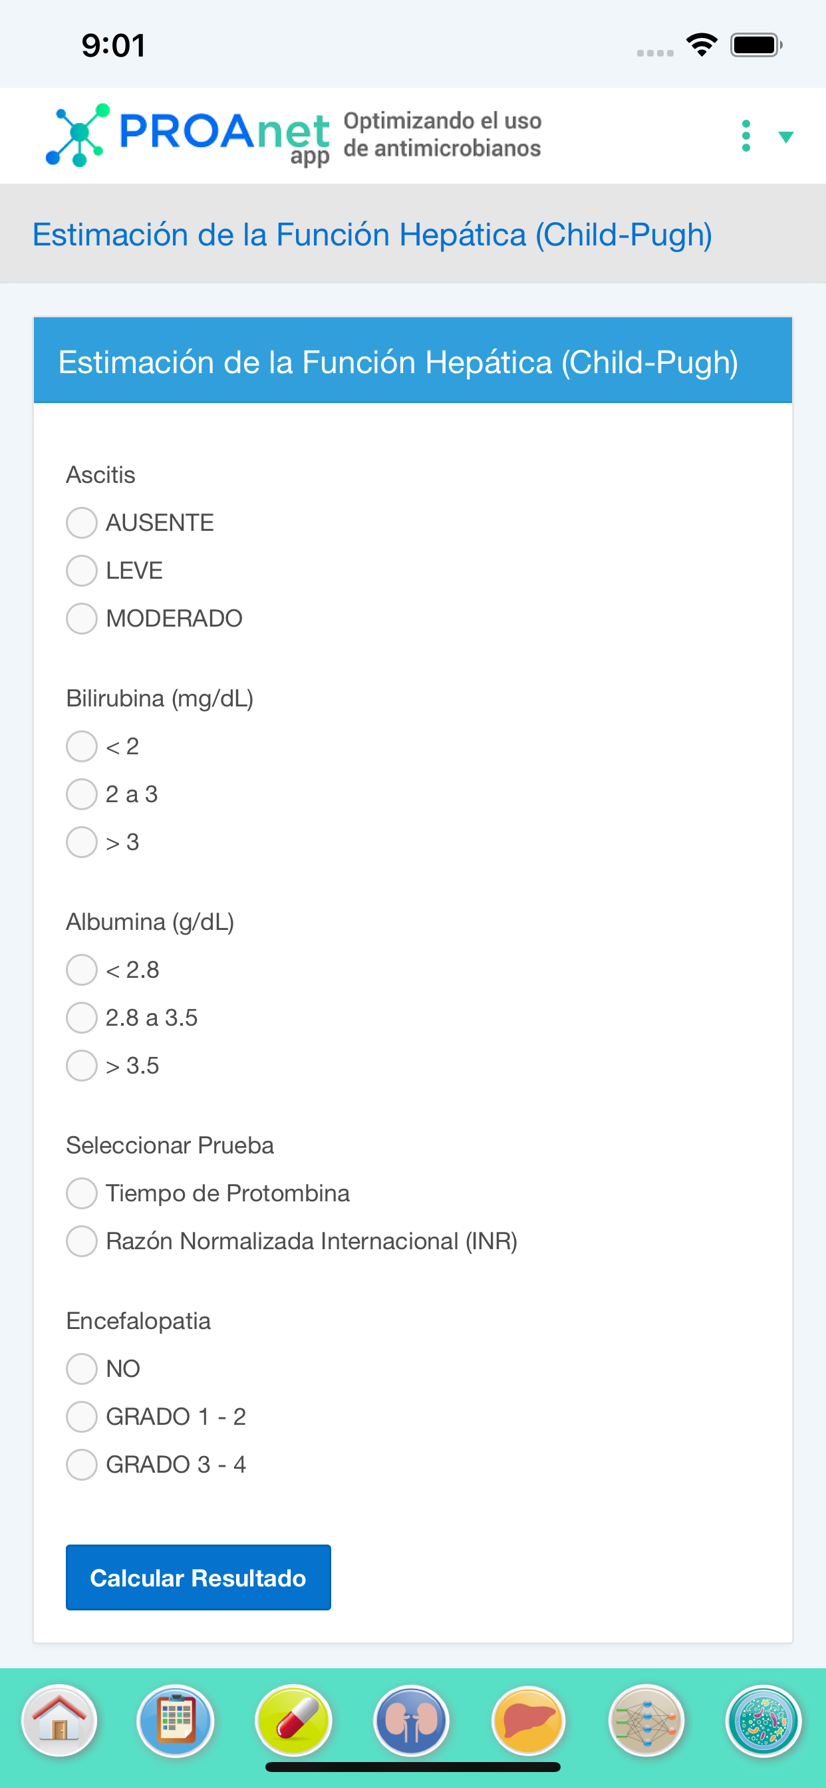Expand the green dropdown arrow in header
Screen dimensions: 826x1788
[x=785, y=137]
